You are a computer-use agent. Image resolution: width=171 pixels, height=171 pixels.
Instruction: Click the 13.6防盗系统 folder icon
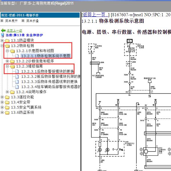click(7, 113)
